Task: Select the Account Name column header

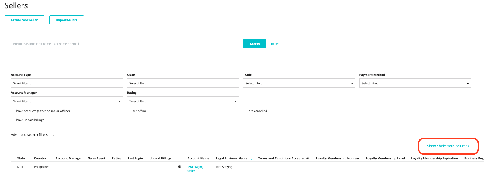Action: pyautogui.click(x=198, y=159)
